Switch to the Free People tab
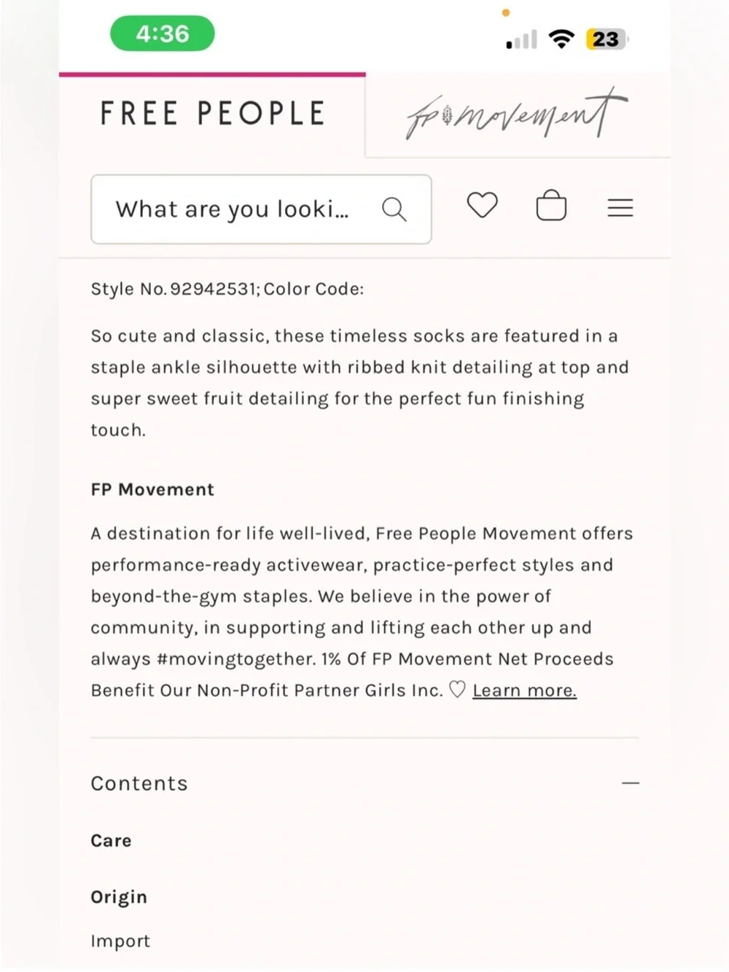Screen dimensions: 729x972 tap(212, 114)
